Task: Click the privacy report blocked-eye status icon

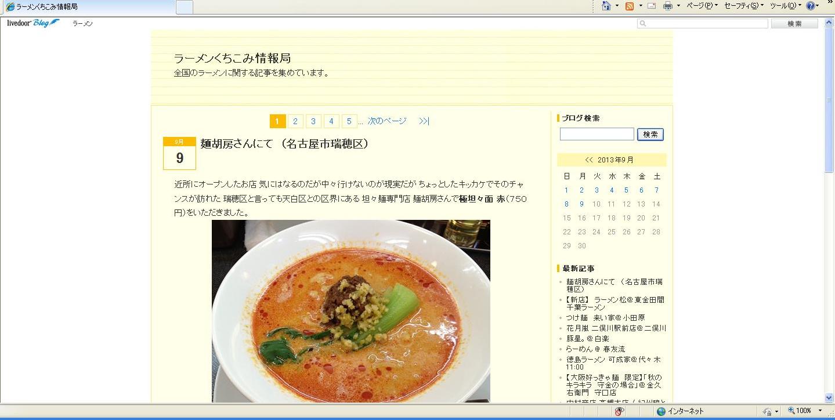Action: pyautogui.click(x=619, y=411)
